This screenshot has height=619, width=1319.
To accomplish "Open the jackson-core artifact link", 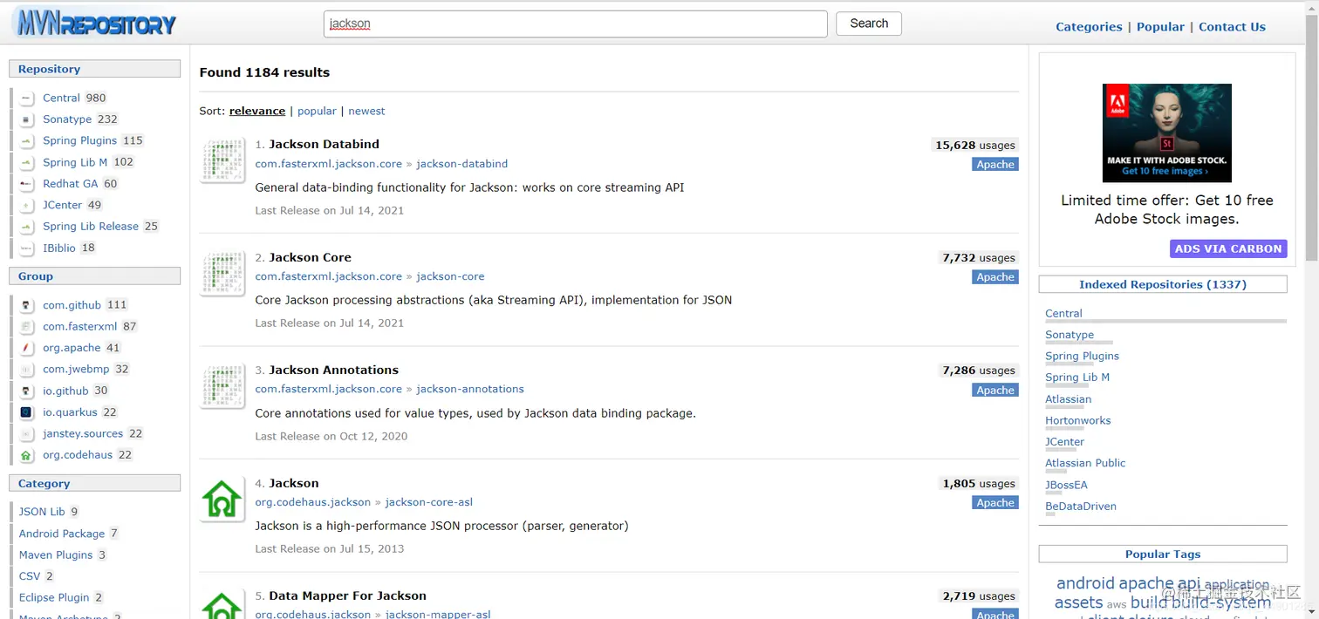I will tap(450, 276).
